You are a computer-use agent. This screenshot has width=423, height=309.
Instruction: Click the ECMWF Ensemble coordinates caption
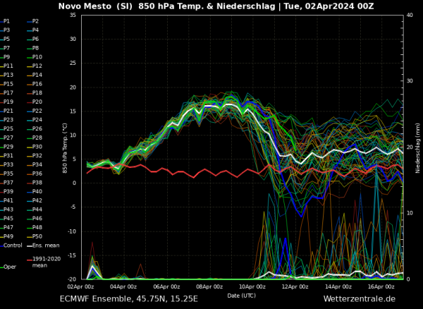click(129, 299)
